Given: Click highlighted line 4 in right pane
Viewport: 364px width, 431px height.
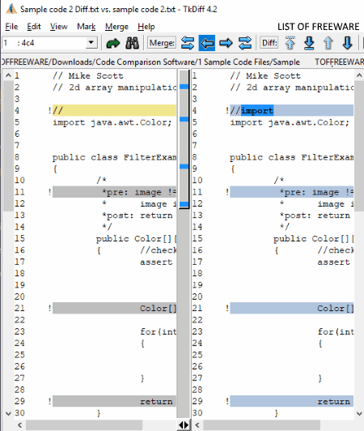Looking at the screenshot, I should pyautogui.click(x=291, y=110).
